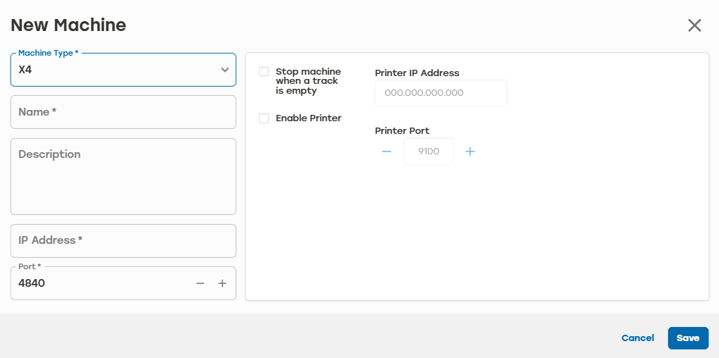Click the Printer Port 9100 field

429,151
